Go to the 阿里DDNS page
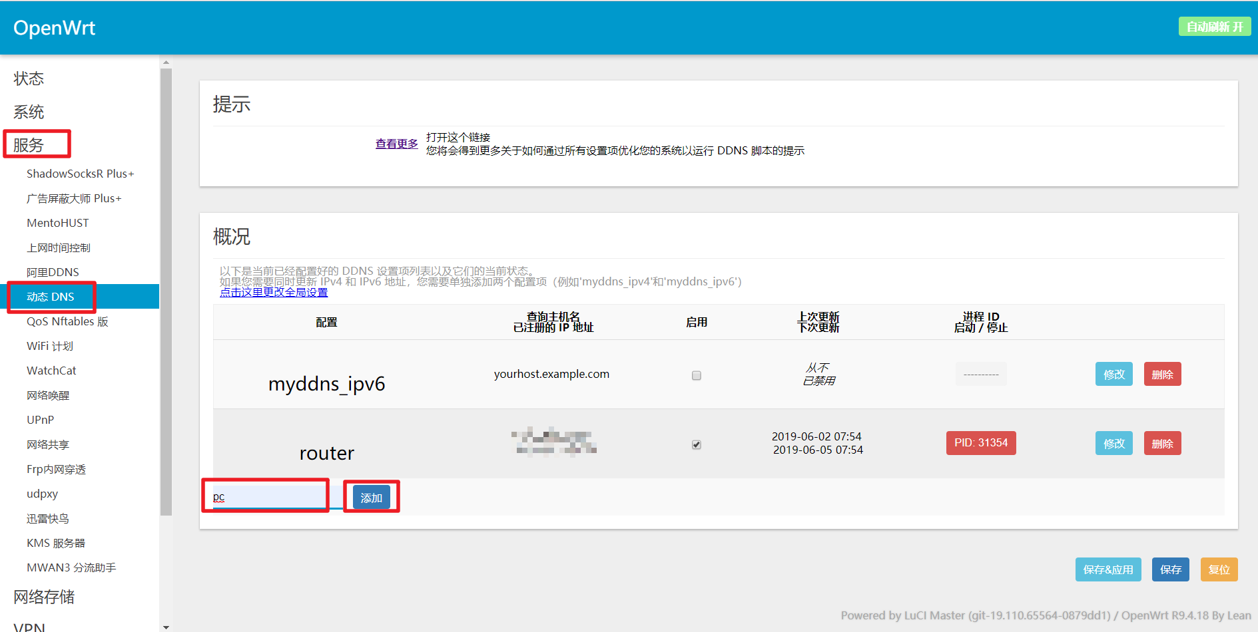Screen dimensions: 1258x632 (53, 272)
